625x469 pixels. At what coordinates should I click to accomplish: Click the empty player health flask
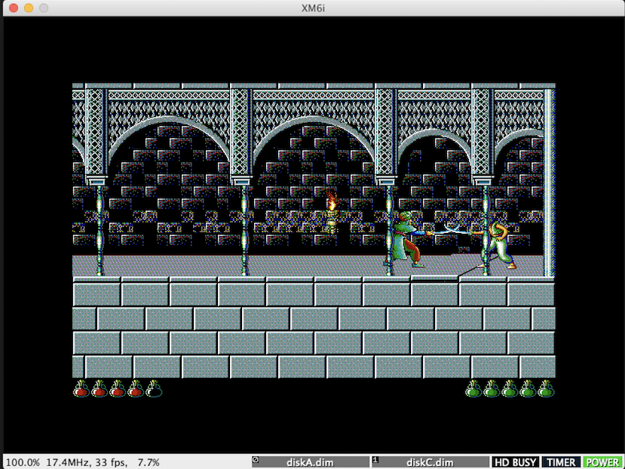(154, 388)
